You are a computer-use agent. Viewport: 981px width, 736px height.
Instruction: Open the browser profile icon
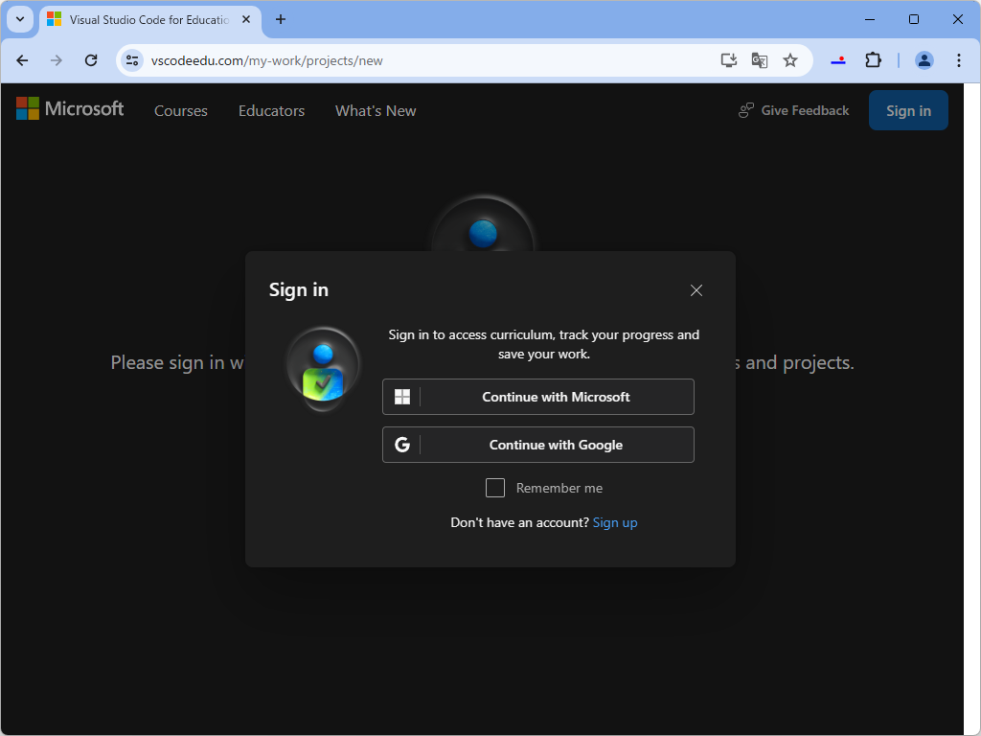coord(924,59)
